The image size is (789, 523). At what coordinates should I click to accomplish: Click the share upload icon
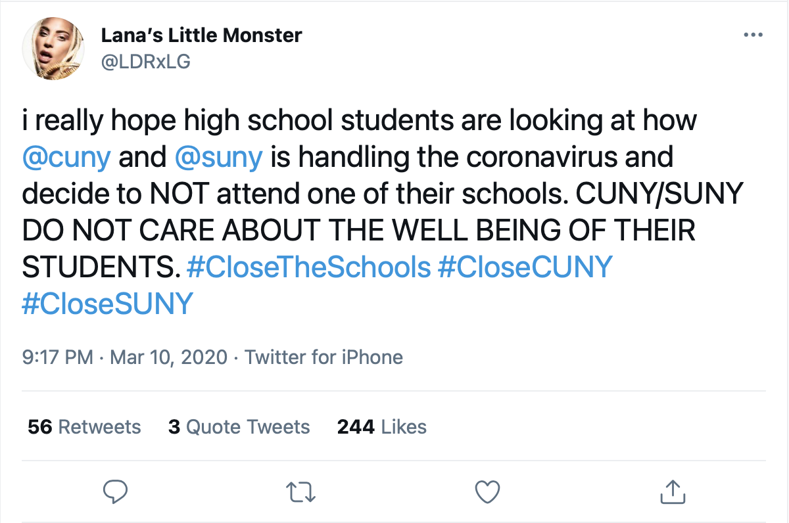coord(672,490)
